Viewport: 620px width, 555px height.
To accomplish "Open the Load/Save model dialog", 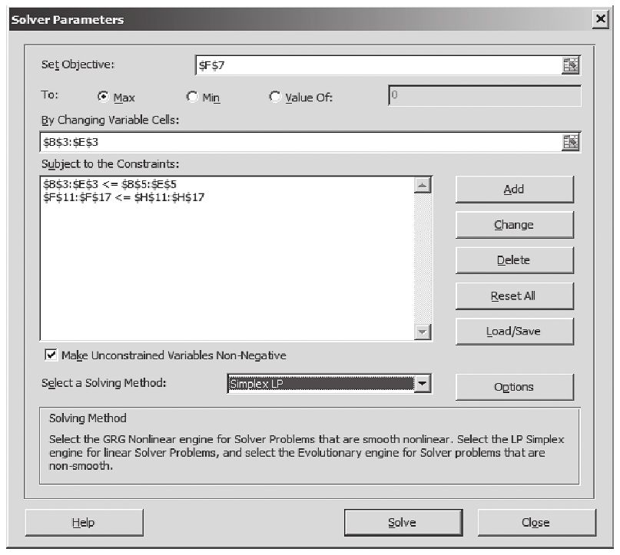I will (514, 331).
